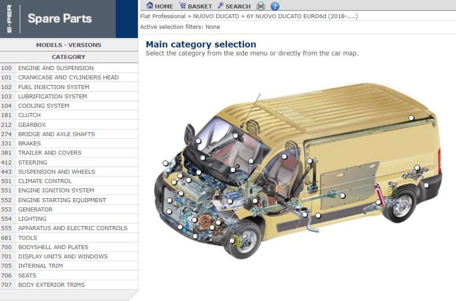Open the blue help question mark

click(275, 6)
